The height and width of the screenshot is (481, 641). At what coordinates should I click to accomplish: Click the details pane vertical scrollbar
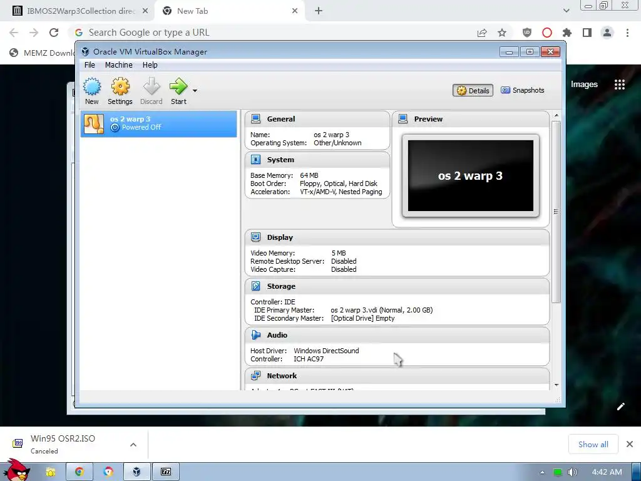point(556,212)
